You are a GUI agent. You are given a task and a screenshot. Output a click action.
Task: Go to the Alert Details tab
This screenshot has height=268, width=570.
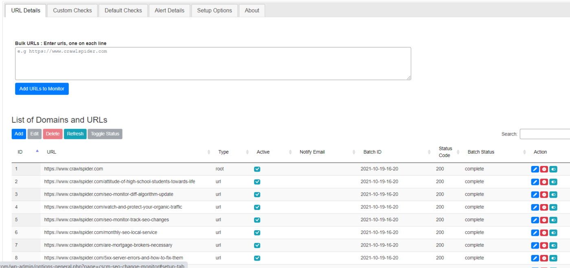pyautogui.click(x=169, y=11)
